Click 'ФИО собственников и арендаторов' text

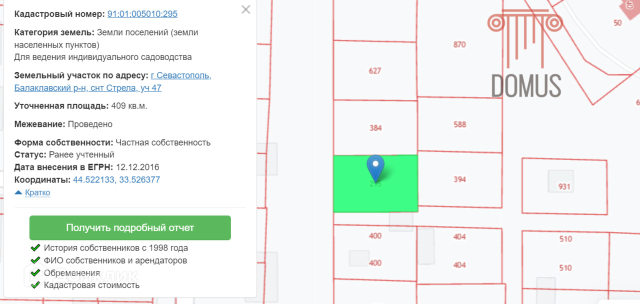tap(115, 260)
